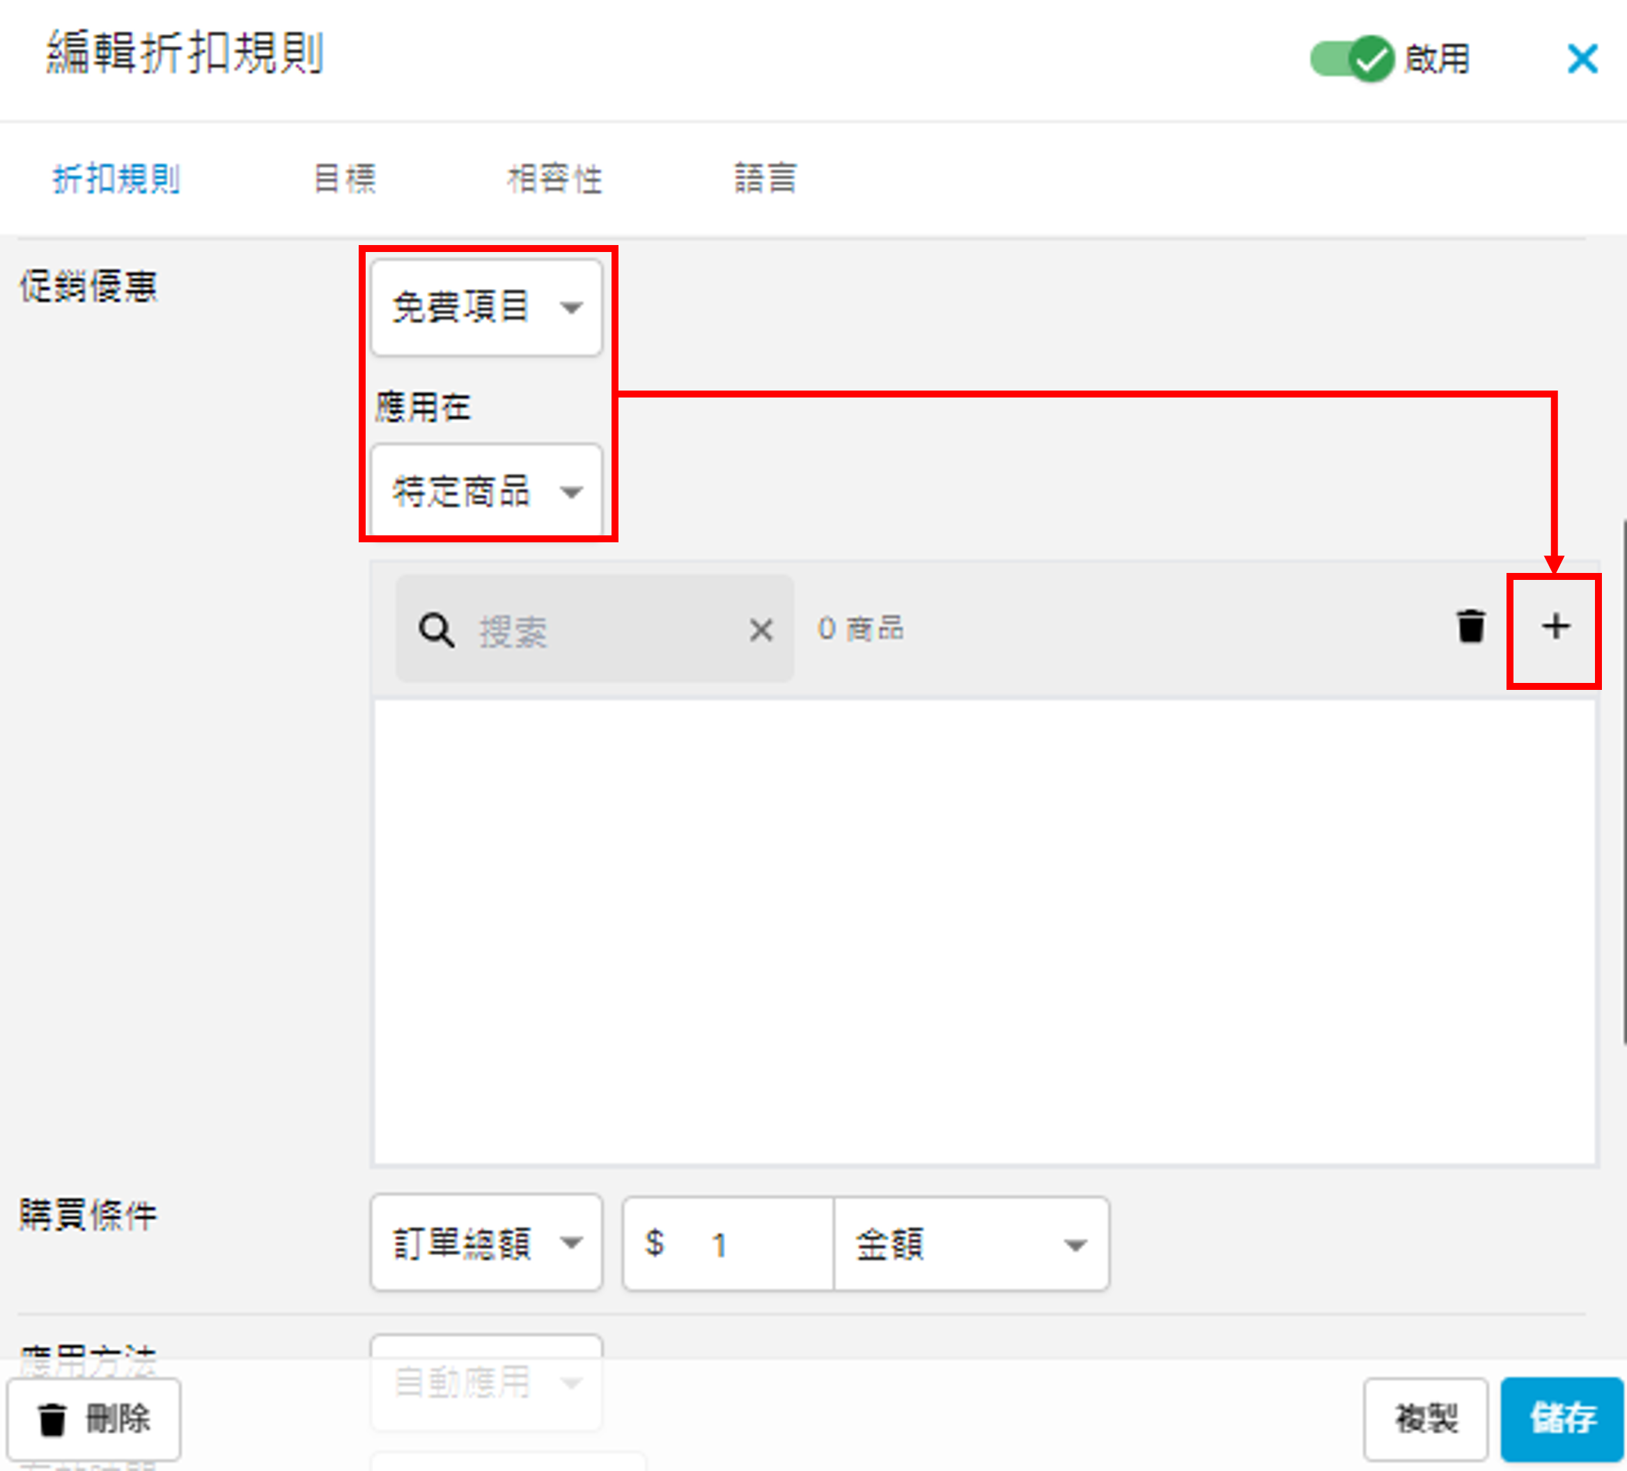Click the 複製 duplicate button
1627x1471 pixels.
1425,1419
